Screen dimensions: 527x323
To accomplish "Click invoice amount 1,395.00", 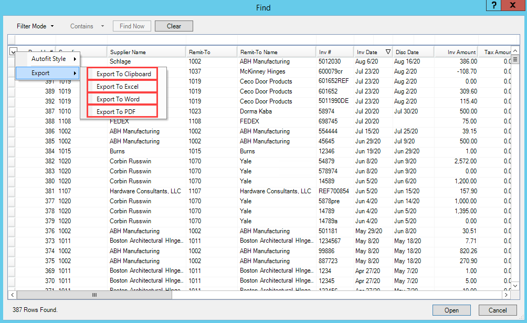I will coord(466,211).
